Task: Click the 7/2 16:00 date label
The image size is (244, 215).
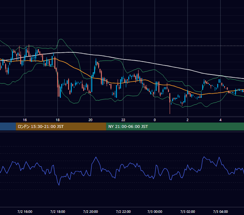Action: tap(25, 211)
